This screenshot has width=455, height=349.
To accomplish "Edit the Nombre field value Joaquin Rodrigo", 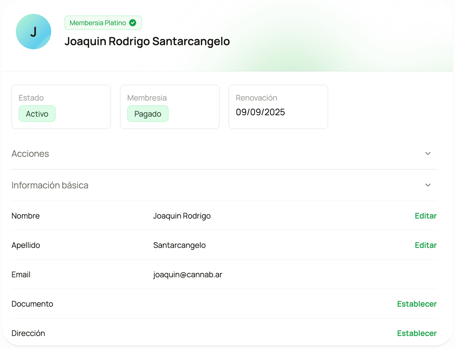I will [x=426, y=216].
